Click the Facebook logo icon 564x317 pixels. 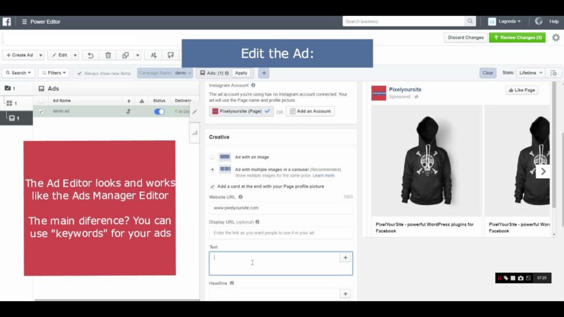pyautogui.click(x=7, y=21)
